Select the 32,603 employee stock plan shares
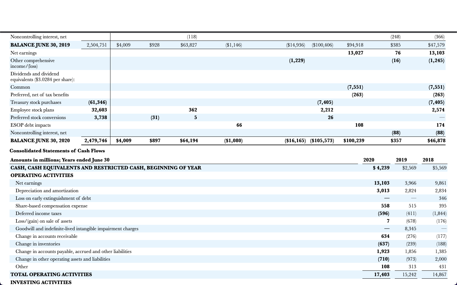 click(99, 110)
